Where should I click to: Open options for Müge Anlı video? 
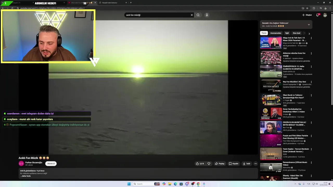(311, 38)
